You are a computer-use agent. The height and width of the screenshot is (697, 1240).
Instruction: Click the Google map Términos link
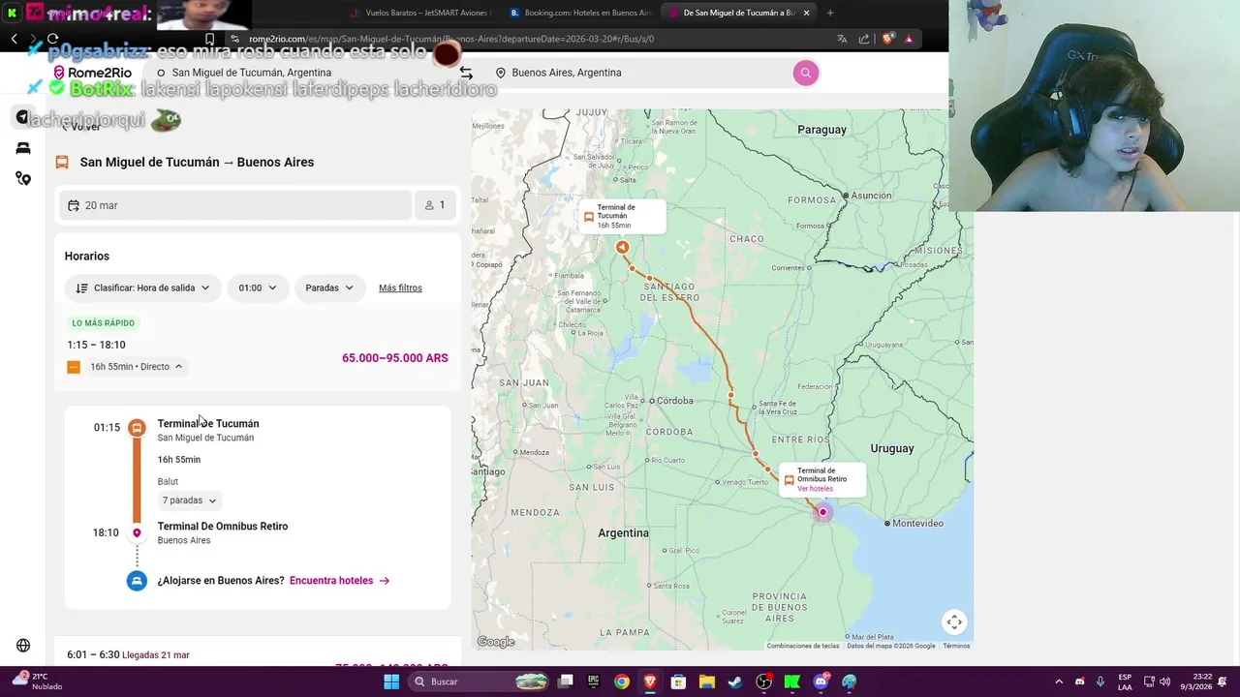pos(956,646)
